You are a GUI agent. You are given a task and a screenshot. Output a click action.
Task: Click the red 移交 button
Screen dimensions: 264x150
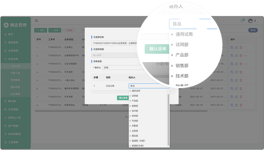point(69,30)
